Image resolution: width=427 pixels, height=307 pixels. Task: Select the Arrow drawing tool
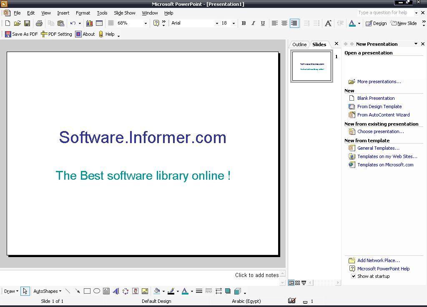[78, 291]
